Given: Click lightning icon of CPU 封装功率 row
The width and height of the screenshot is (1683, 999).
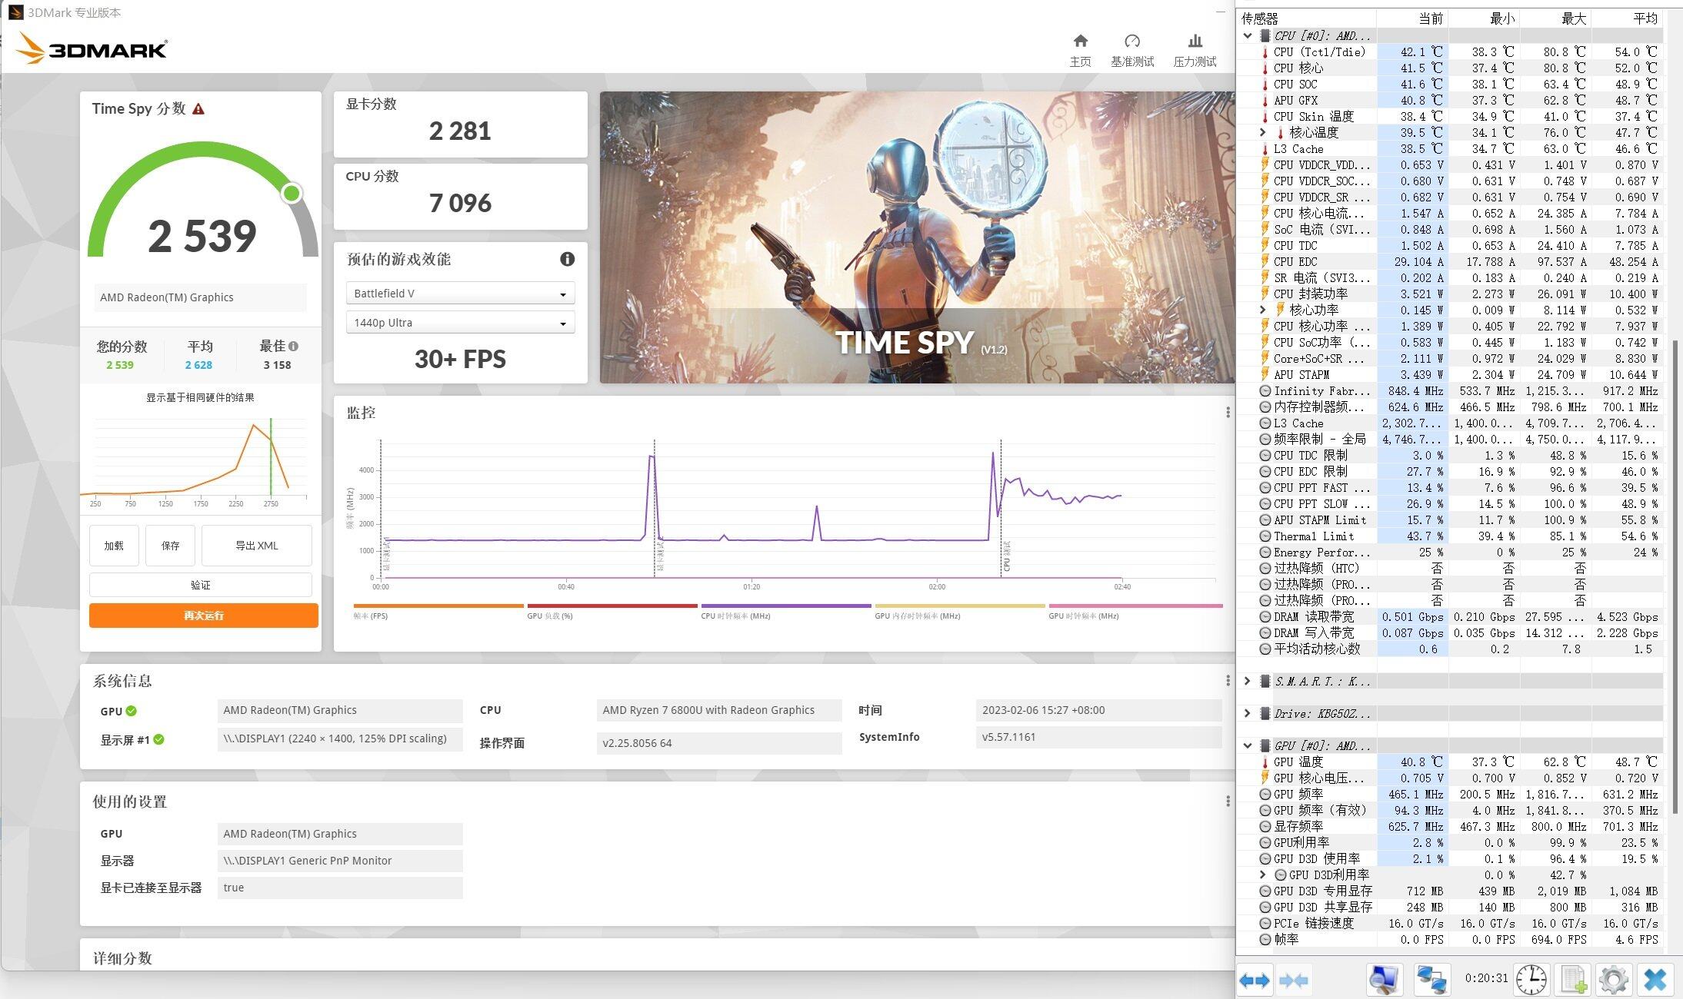Looking at the screenshot, I should click(1265, 294).
